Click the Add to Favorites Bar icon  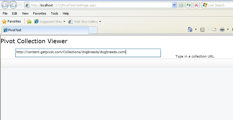coord(29,22)
